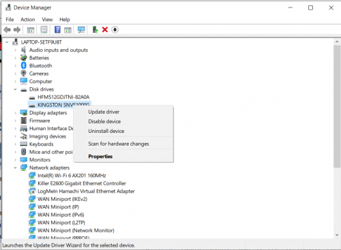Select WAN Miniport (IPv6)
The image size is (341, 250).
tap(61, 215)
